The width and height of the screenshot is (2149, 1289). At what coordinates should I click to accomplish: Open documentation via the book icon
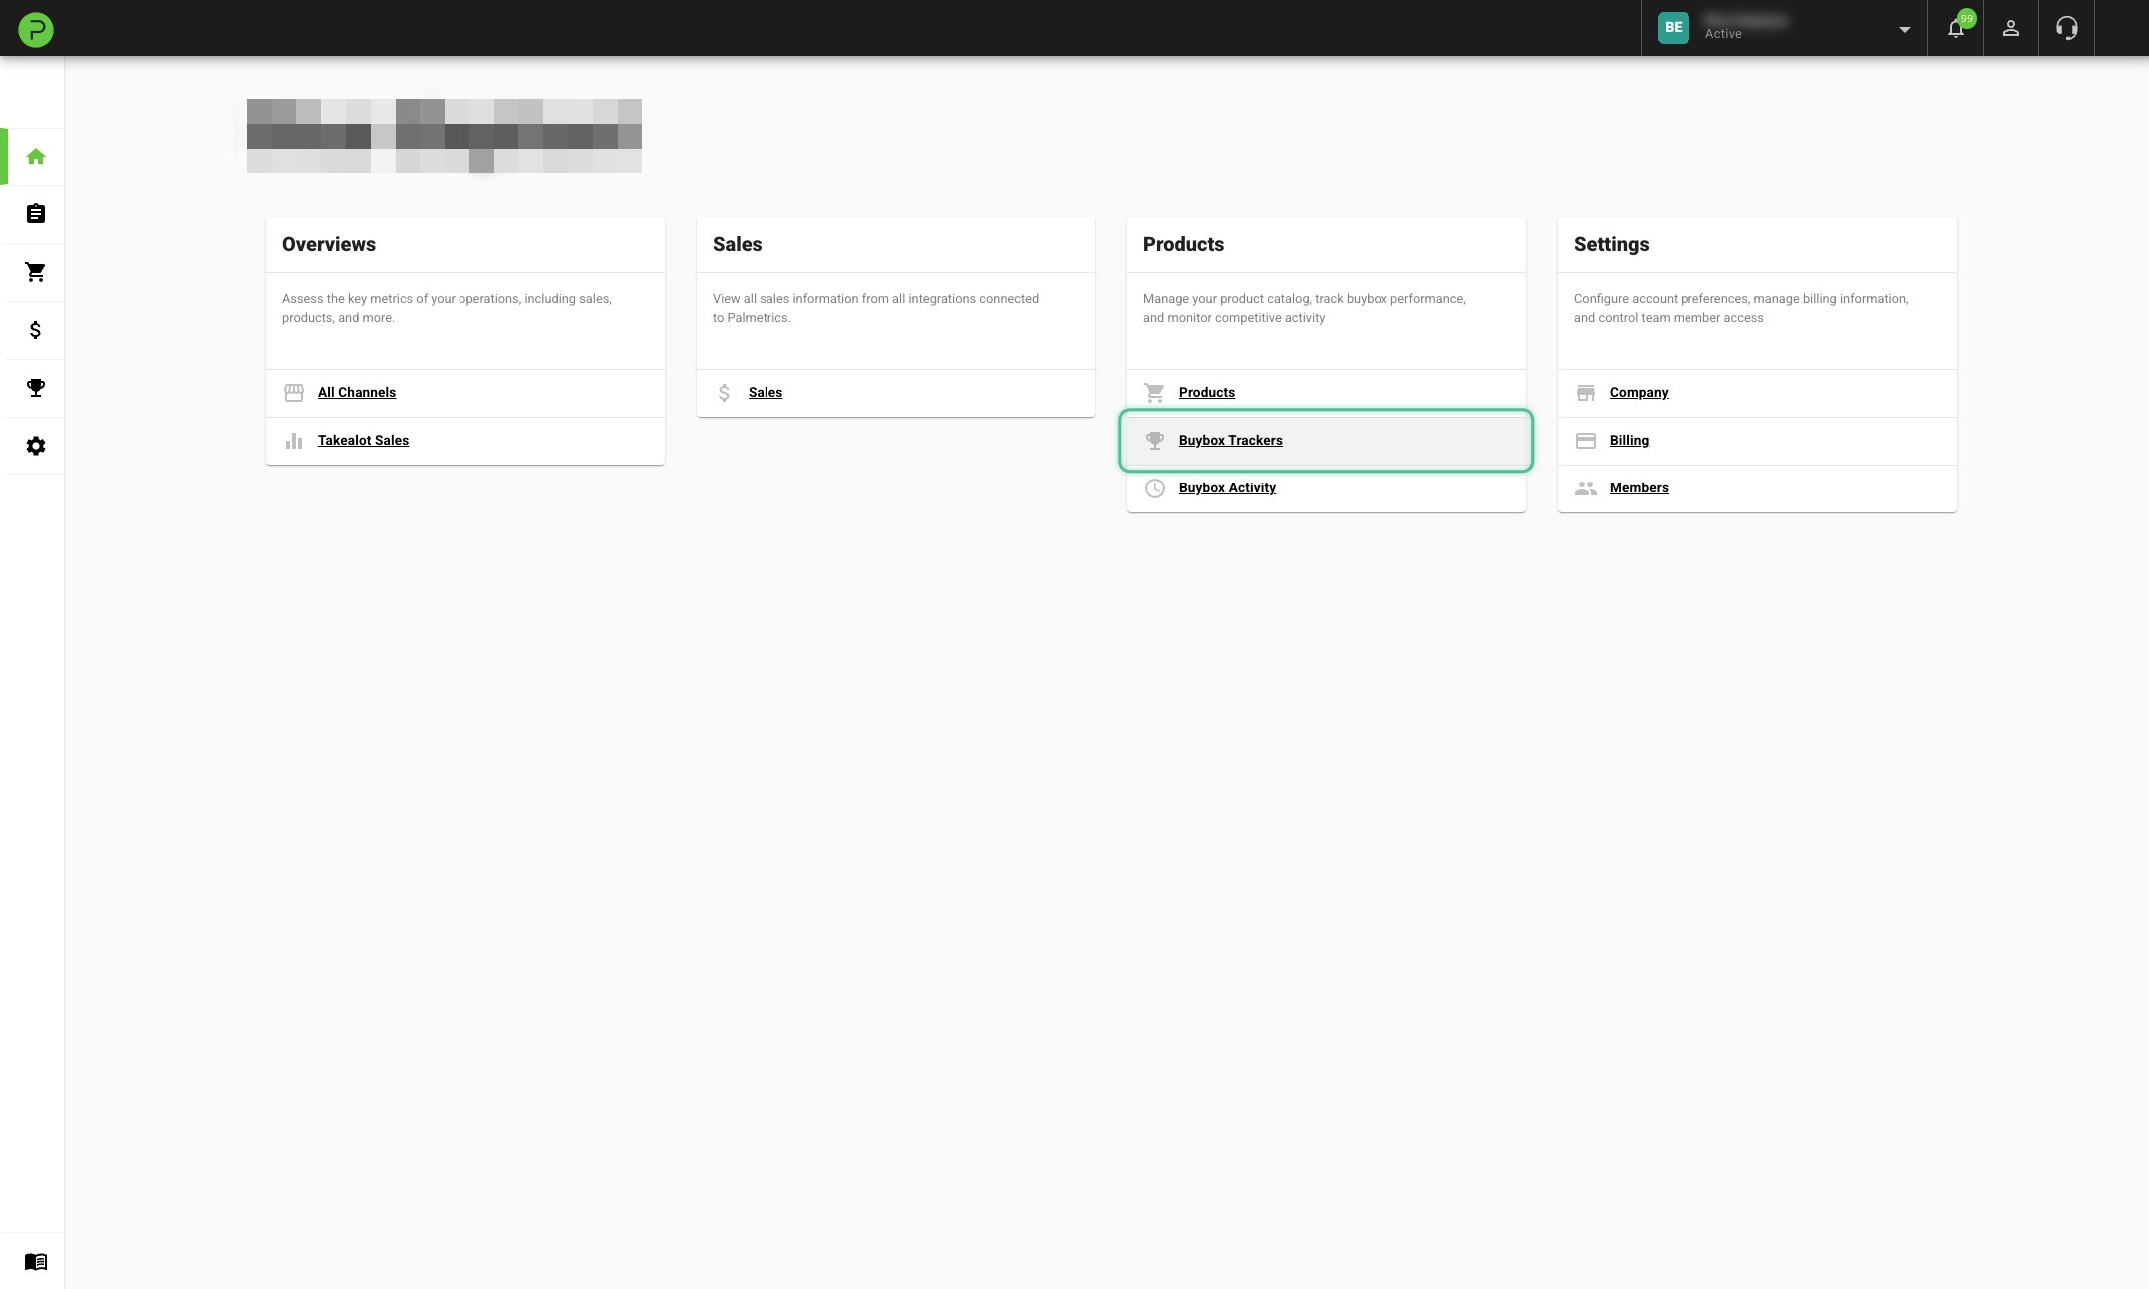(x=35, y=1261)
